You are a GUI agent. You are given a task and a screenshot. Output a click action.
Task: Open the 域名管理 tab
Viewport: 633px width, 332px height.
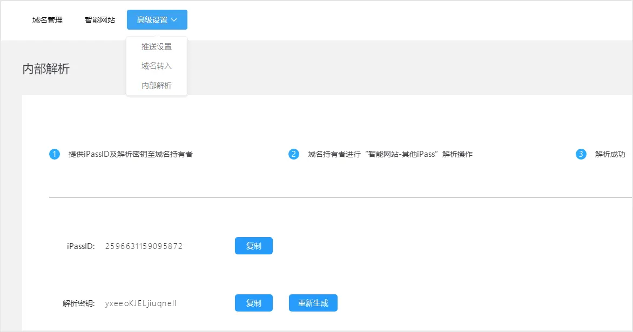[48, 20]
